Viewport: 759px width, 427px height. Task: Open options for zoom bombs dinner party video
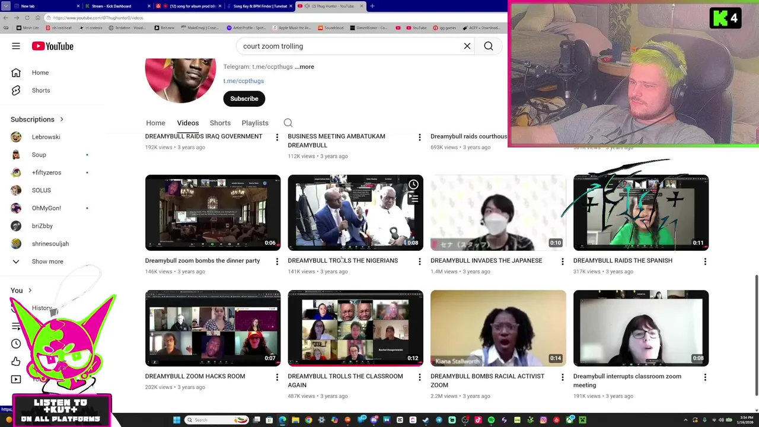[x=277, y=262]
